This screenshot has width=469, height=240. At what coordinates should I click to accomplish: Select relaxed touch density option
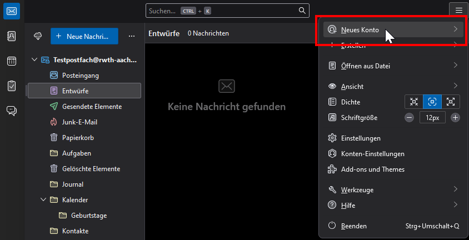coord(451,102)
